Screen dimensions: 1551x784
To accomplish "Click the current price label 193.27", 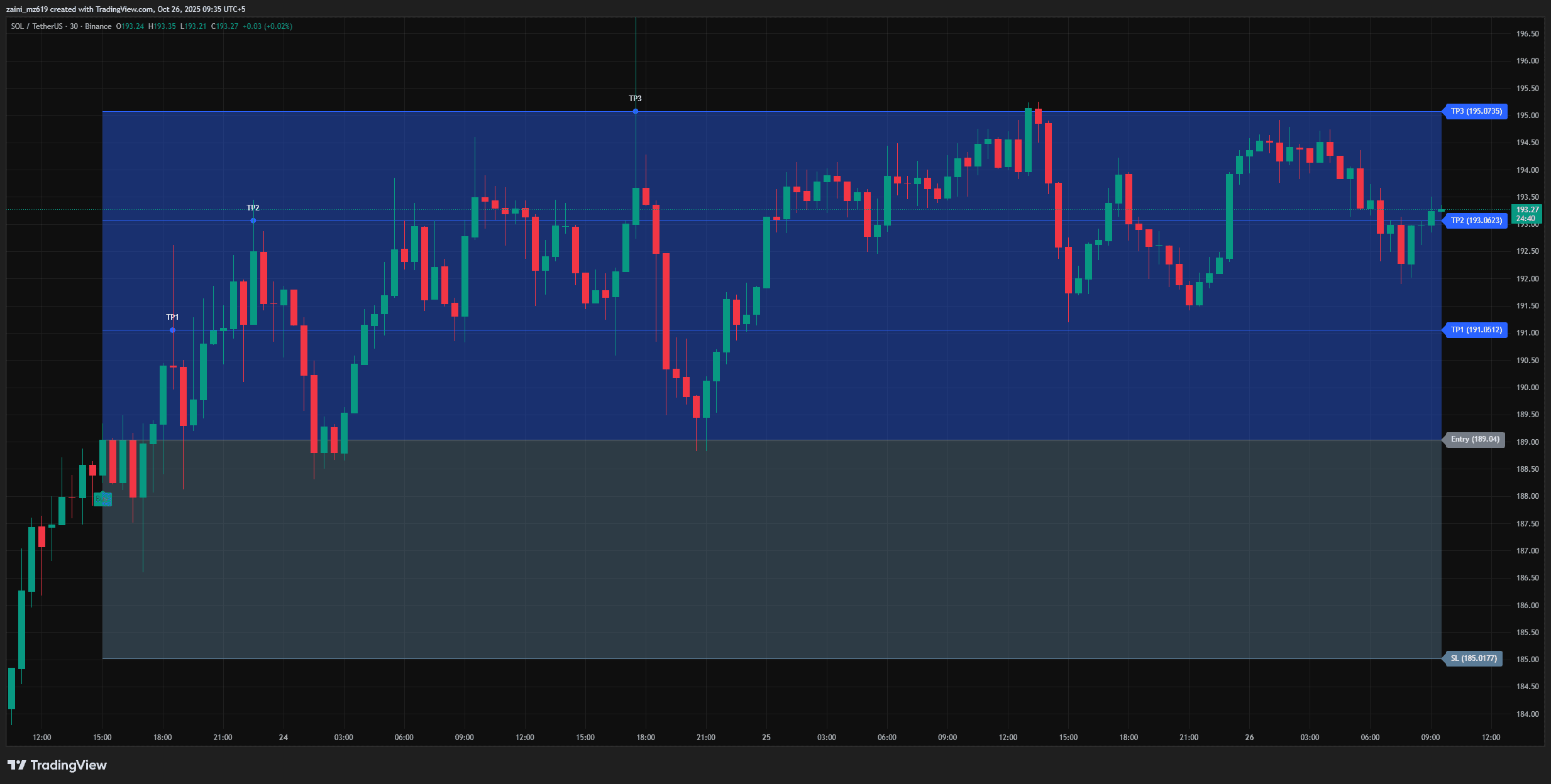I will [x=1527, y=210].
